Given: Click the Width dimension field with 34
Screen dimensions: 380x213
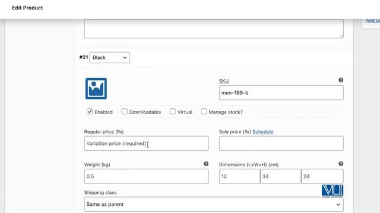Looking at the screenshot, I should (281, 176).
